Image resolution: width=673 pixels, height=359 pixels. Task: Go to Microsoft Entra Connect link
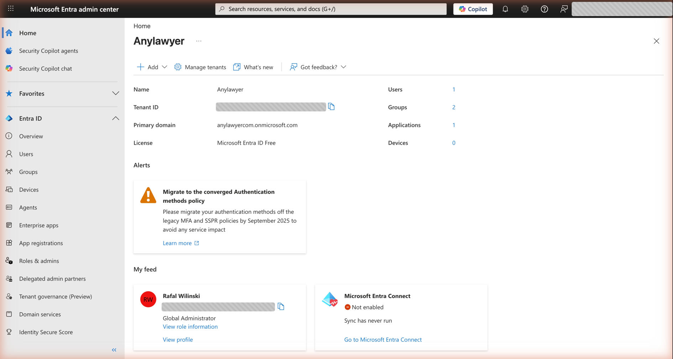click(x=383, y=340)
